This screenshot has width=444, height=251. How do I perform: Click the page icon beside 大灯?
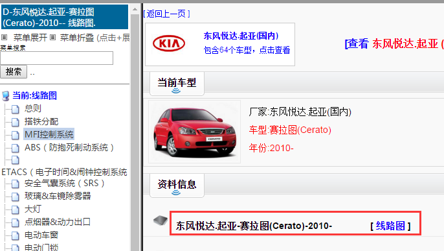coord(16,209)
